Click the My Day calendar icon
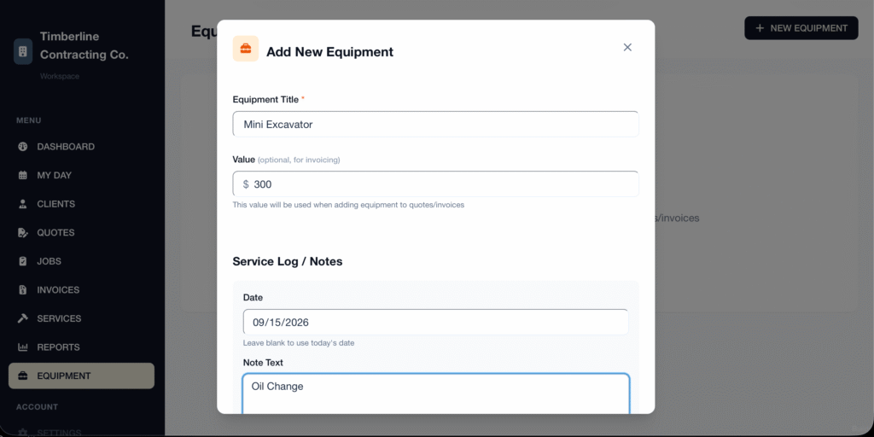Image resolution: width=874 pixels, height=437 pixels. tap(23, 175)
